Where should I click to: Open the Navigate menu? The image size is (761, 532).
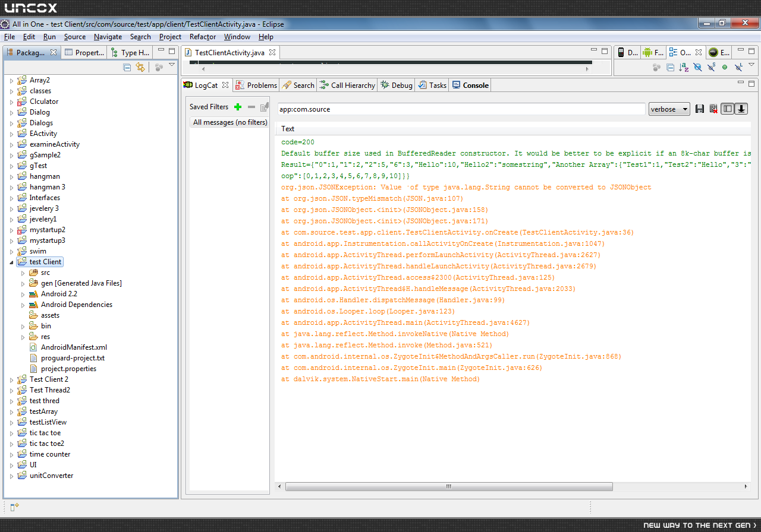click(x=108, y=37)
